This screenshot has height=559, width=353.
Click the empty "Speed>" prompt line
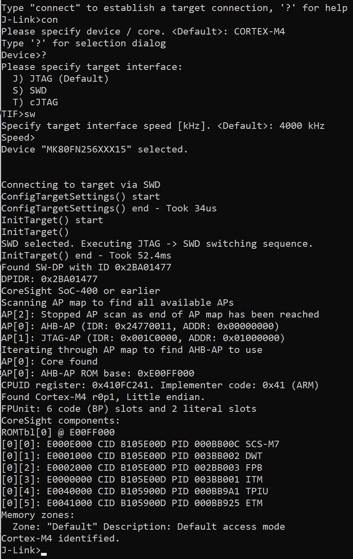click(18, 138)
